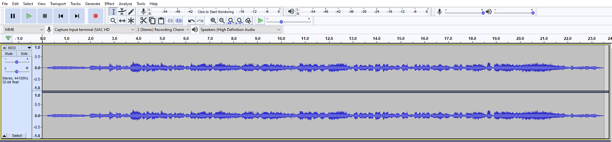Open the MME audio host dropdown
Viewport: 612px width, 142px height.
(24, 29)
